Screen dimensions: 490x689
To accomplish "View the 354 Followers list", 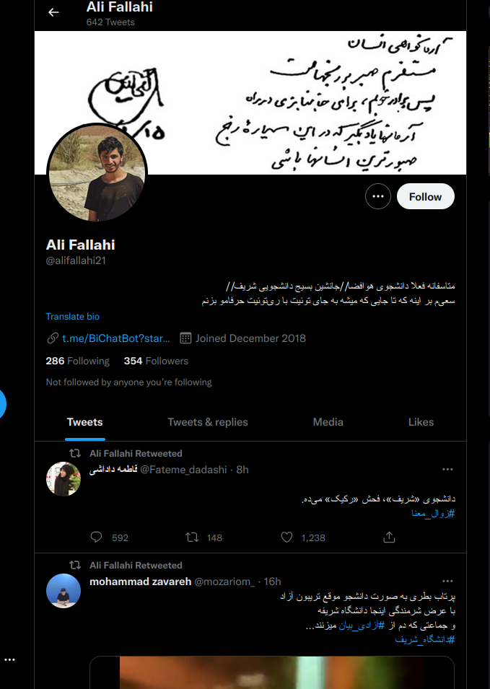I will click(x=156, y=361).
